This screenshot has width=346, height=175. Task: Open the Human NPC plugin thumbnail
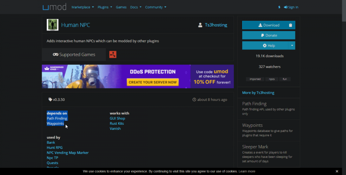(53, 25)
